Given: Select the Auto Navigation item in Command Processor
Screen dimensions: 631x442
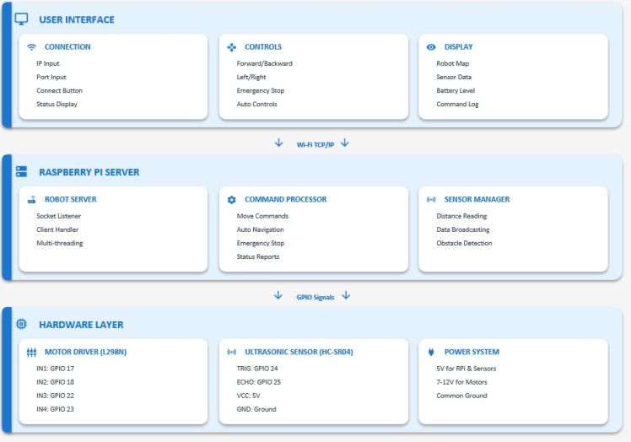Looking at the screenshot, I should pyautogui.click(x=261, y=229).
